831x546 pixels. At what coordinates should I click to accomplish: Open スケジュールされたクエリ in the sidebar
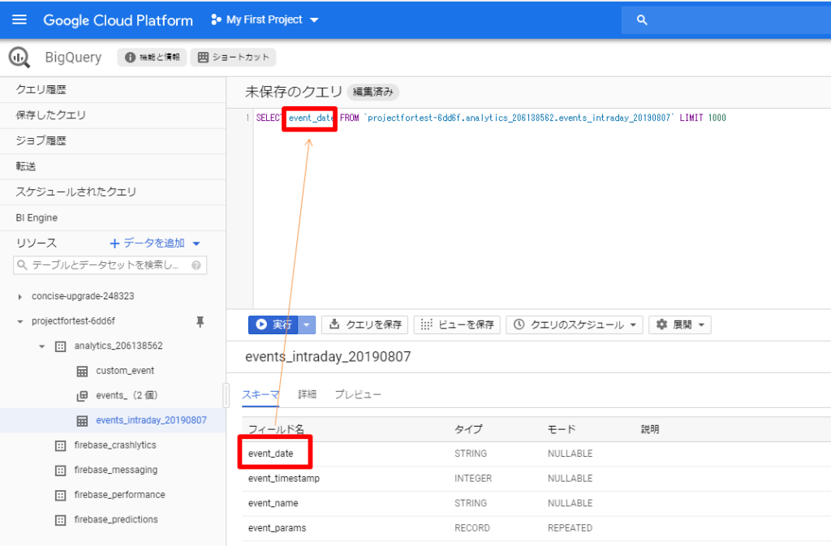click(113, 191)
